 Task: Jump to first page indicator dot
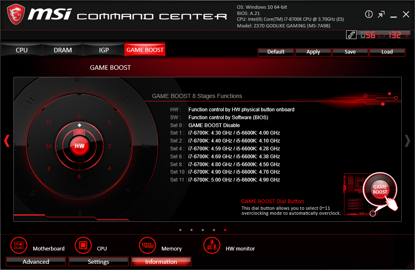180,230
